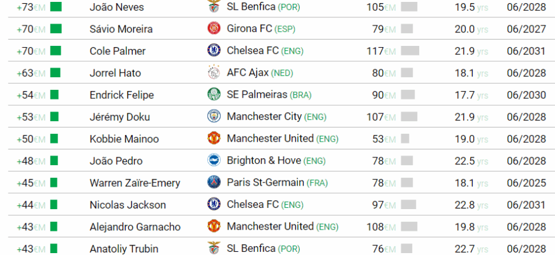This screenshot has width=555, height=255.
Task: Click the Manchester United crest beside Kobbie Mainoo
Action: coord(213,138)
